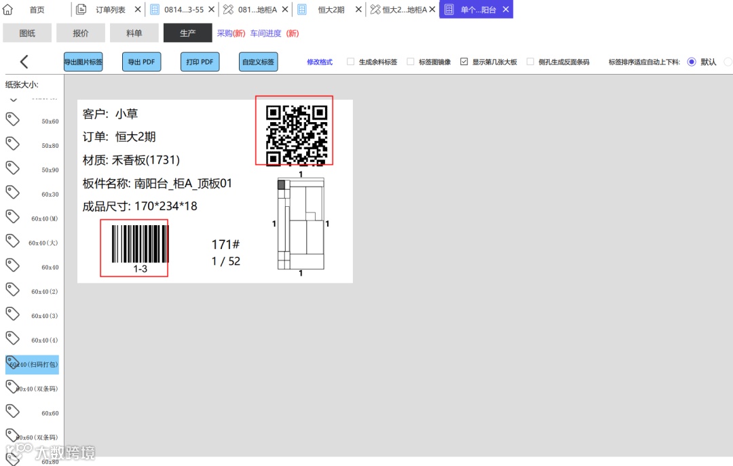Image resolution: width=733 pixels, height=466 pixels.
Task: Select the 60x60 label size icon
Action: pyautogui.click(x=13, y=411)
